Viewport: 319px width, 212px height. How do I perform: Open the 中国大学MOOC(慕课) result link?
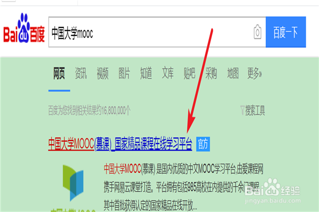(120, 144)
